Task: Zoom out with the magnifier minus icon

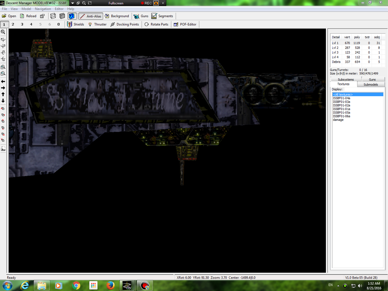Action: (x=3, y=74)
